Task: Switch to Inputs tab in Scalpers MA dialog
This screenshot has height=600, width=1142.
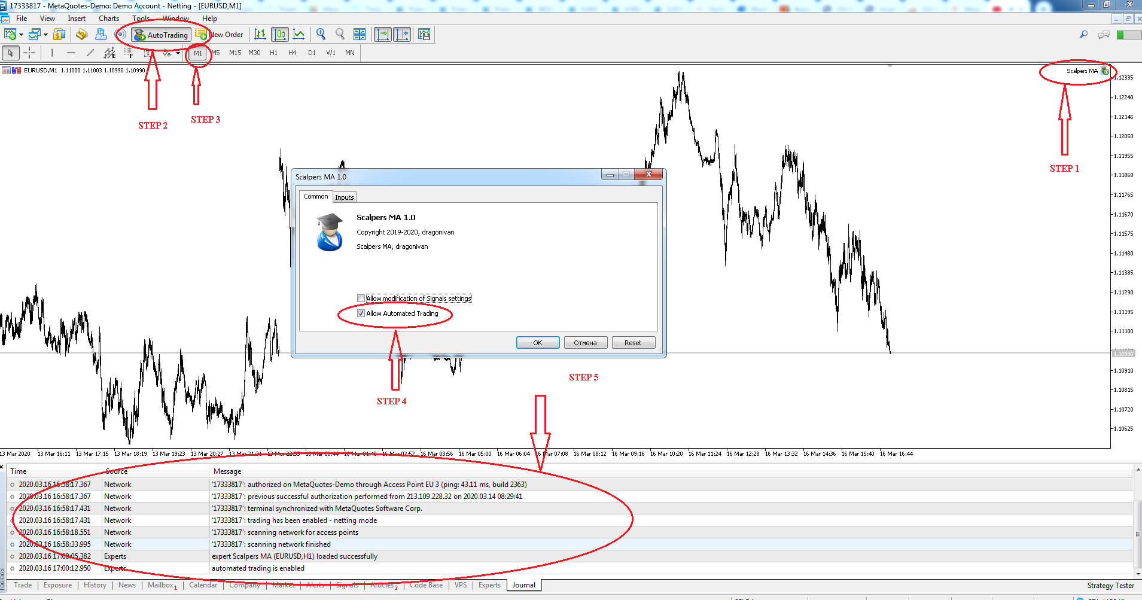Action: pos(345,197)
